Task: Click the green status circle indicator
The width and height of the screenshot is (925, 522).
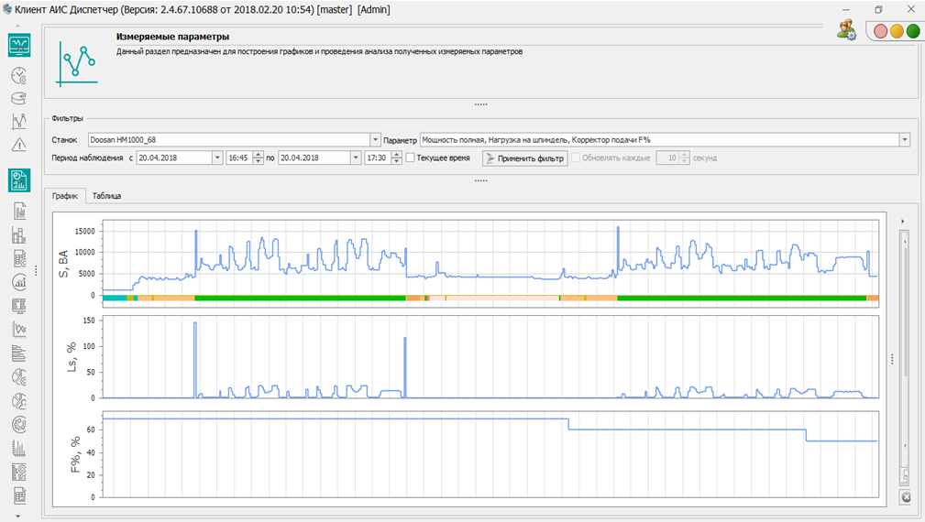Action: coord(913,31)
